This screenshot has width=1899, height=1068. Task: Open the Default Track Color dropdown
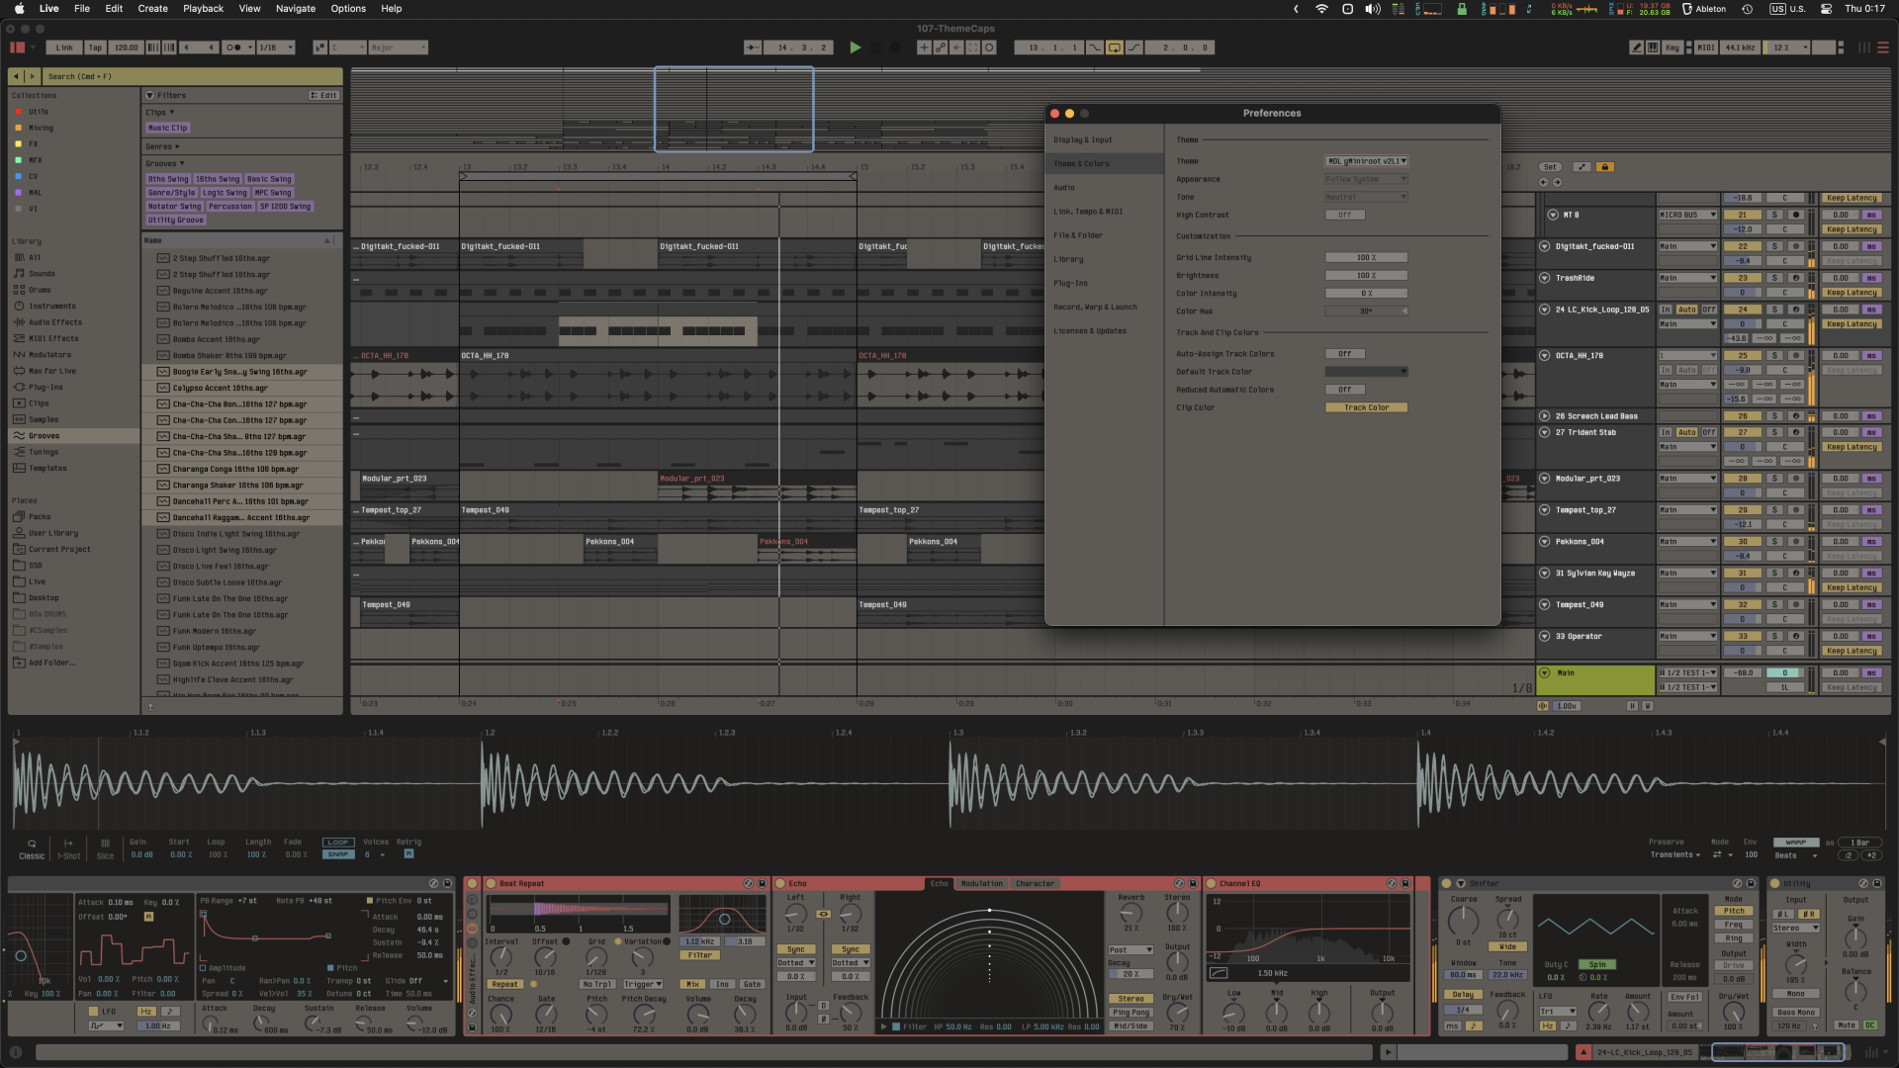pyautogui.click(x=1366, y=371)
